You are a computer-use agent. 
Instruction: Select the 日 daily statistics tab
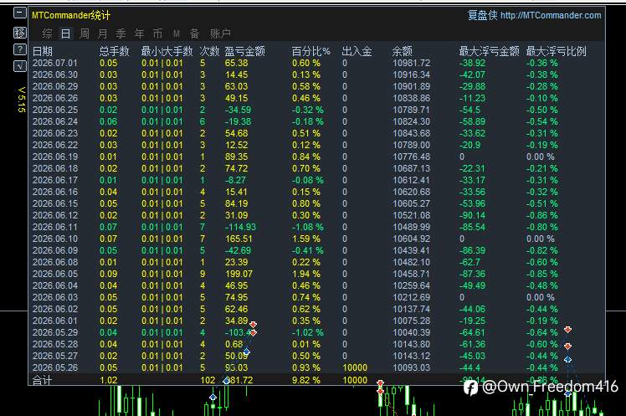pos(65,33)
